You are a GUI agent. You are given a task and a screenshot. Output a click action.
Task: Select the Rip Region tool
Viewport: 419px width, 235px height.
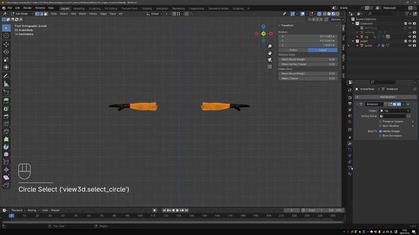(6, 185)
